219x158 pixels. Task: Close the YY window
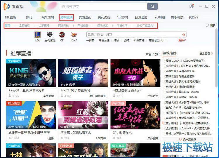(x=213, y=6)
